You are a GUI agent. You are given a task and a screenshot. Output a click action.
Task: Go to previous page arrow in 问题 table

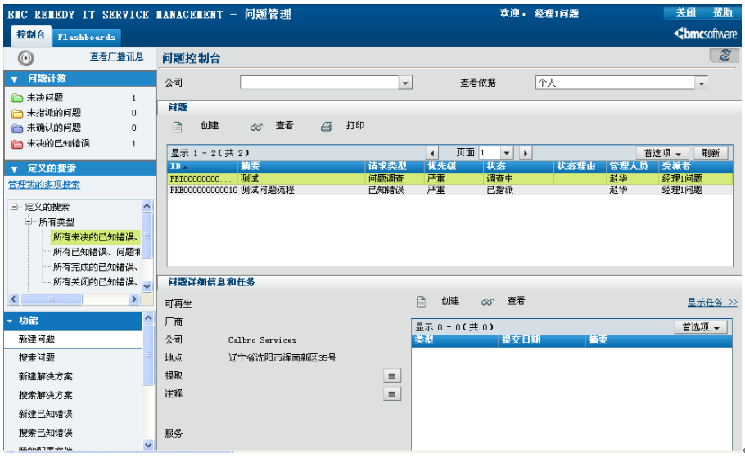point(432,153)
